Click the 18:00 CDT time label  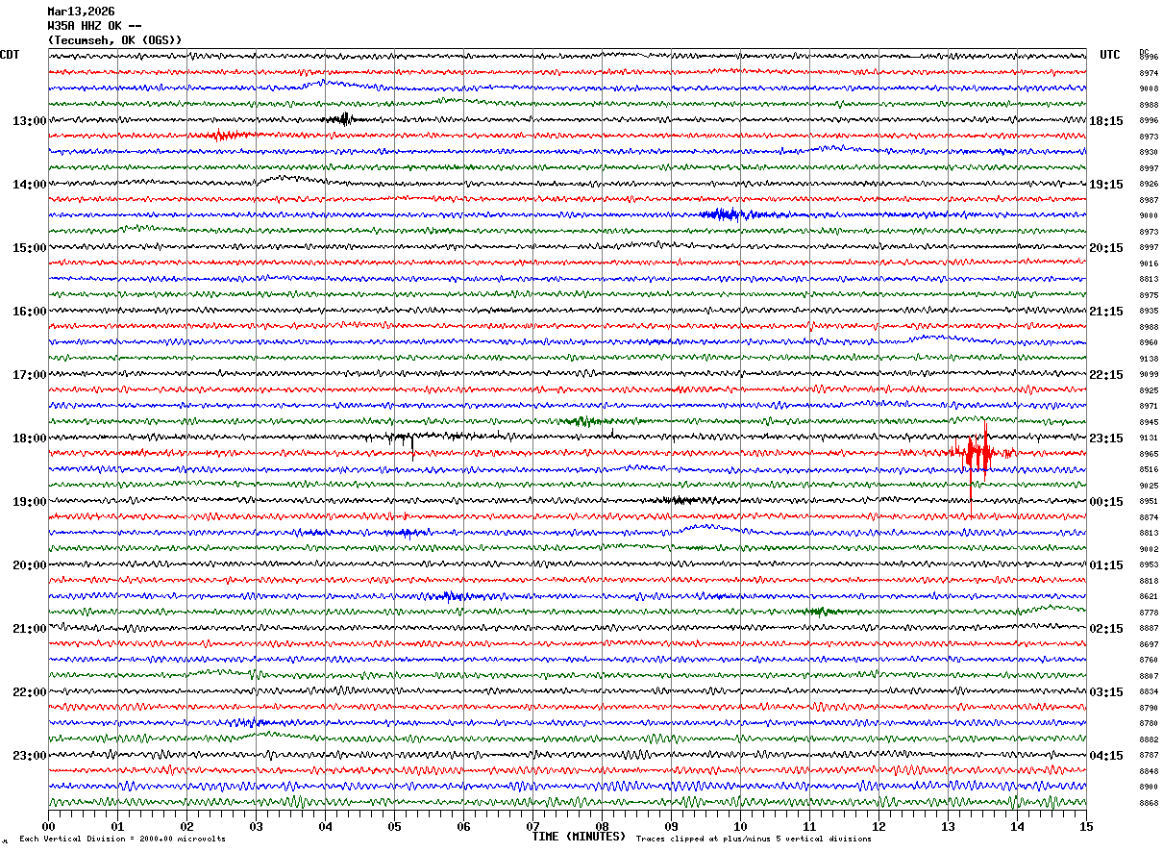[x=29, y=439]
